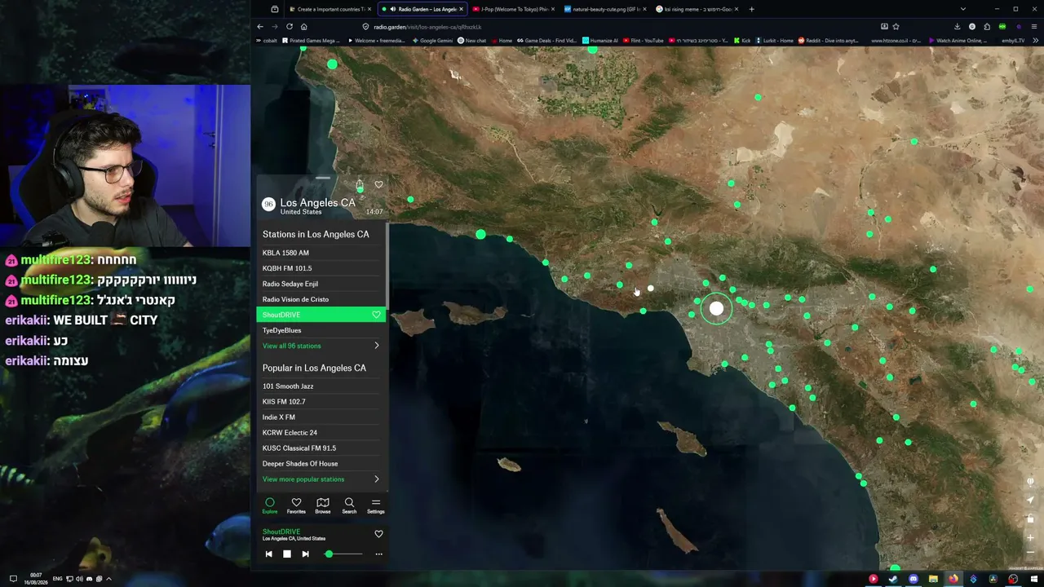Play Indie X FM station
This screenshot has width=1044, height=587.
(x=321, y=417)
